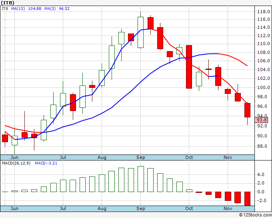Click the tallest green MACD histogram bar
272x218 pixels.
141,179
